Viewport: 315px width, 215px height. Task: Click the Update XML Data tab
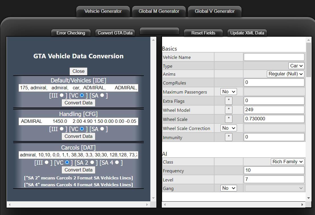[247, 33]
